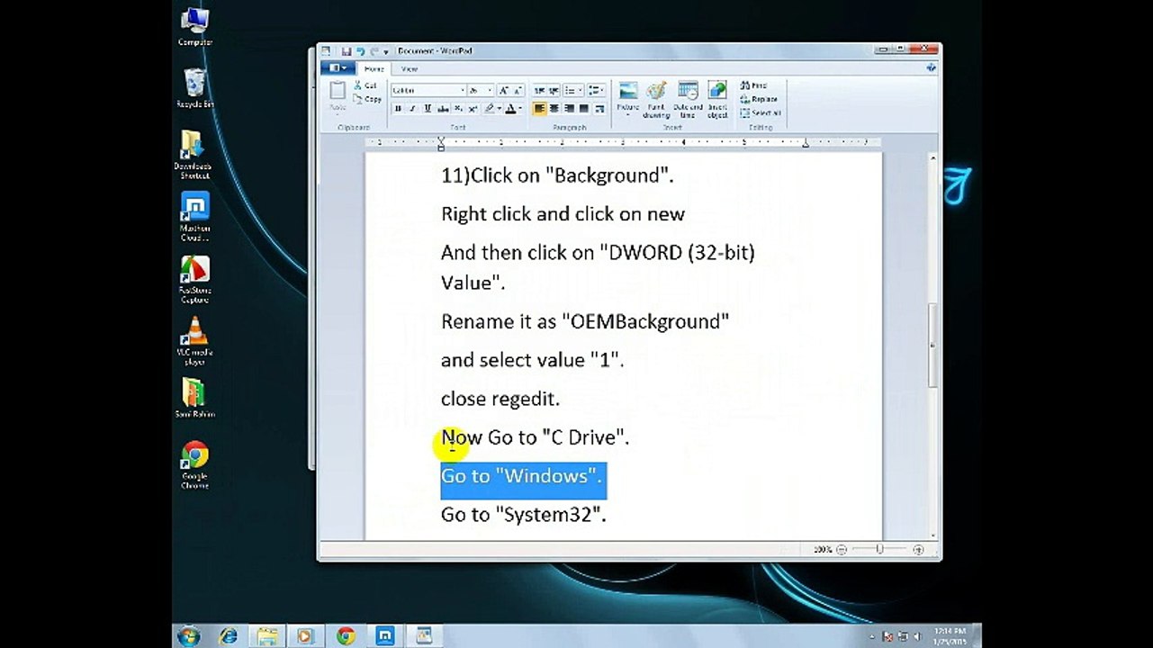
Task: Open the font color dropdown arrow
Action: tap(521, 109)
